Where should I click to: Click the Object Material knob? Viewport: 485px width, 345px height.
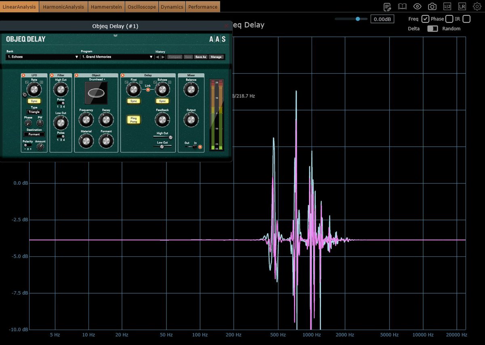click(x=86, y=140)
